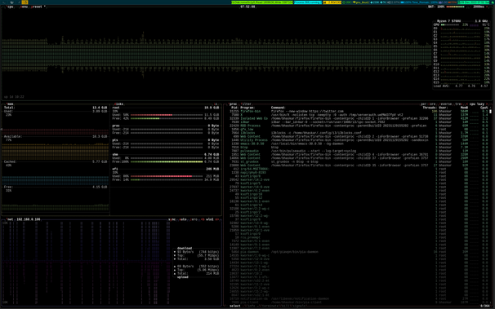495x309 pixels.
Task: Click the Cpu% column header
Action: pyautogui.click(x=484, y=108)
